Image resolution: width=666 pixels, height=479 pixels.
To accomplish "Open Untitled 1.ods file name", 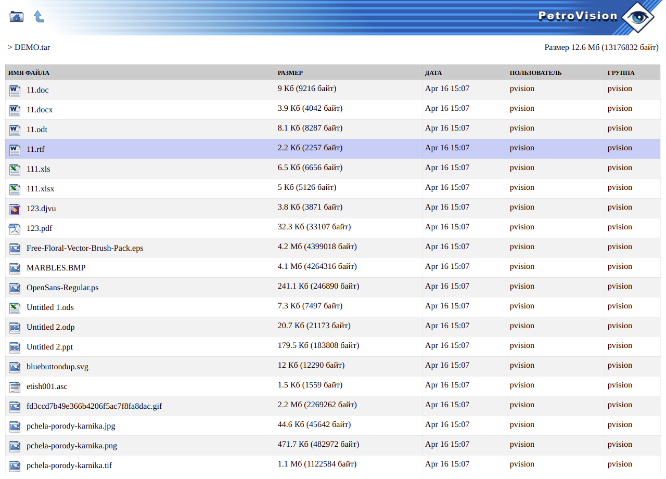I will coord(50,307).
